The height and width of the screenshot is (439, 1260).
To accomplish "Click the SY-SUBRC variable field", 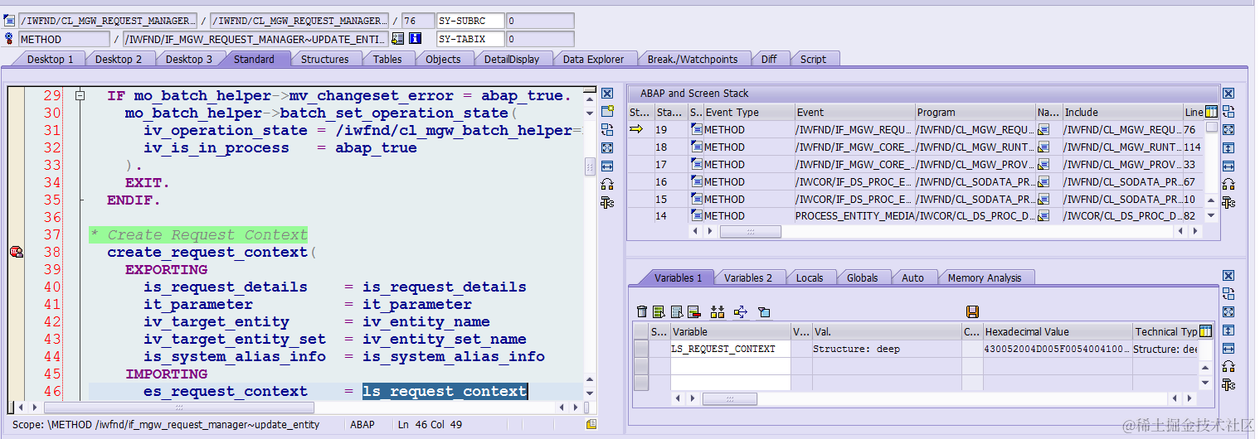I will [x=470, y=21].
